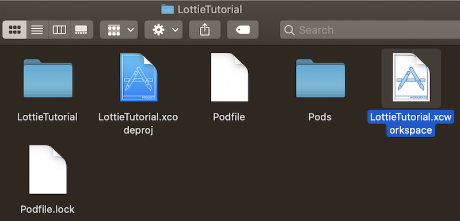Switch to list view mode

click(x=37, y=29)
